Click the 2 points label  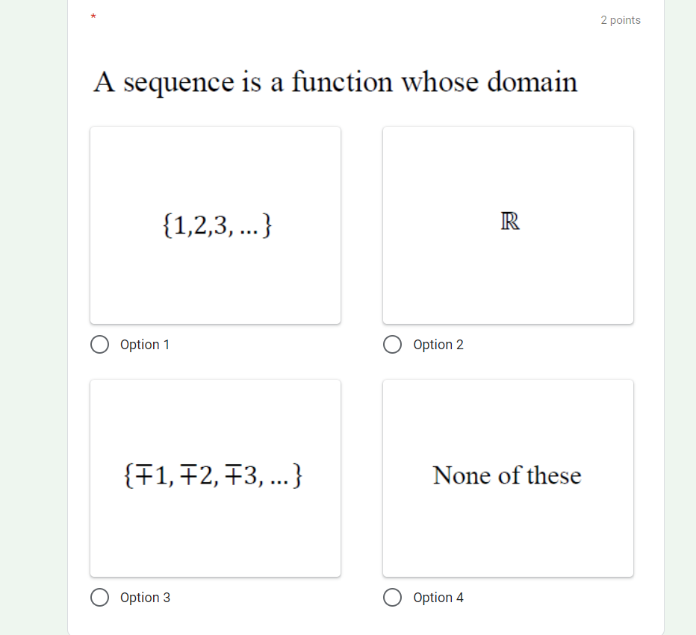621,20
